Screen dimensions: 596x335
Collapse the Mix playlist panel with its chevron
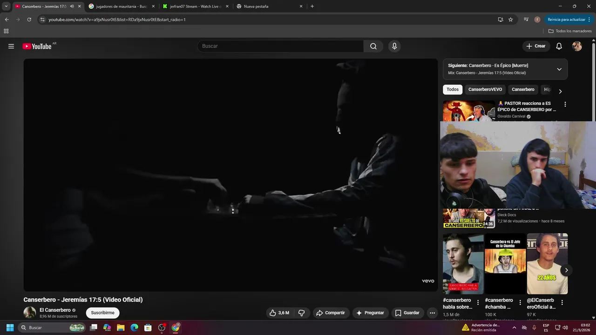tap(559, 69)
